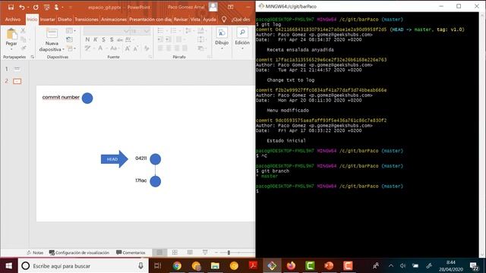Open the Ayuda tab
This screenshot has width=486, height=273.
pos(210,19)
